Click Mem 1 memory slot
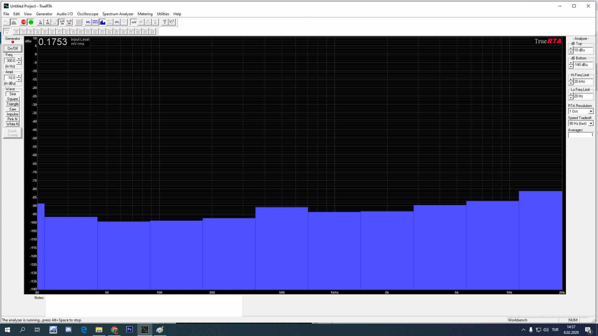Screen dimensions: 598x336 pos(16,31)
